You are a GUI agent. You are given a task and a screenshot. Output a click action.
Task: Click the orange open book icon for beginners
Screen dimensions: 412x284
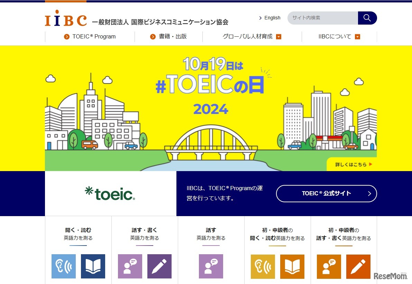(292, 266)
